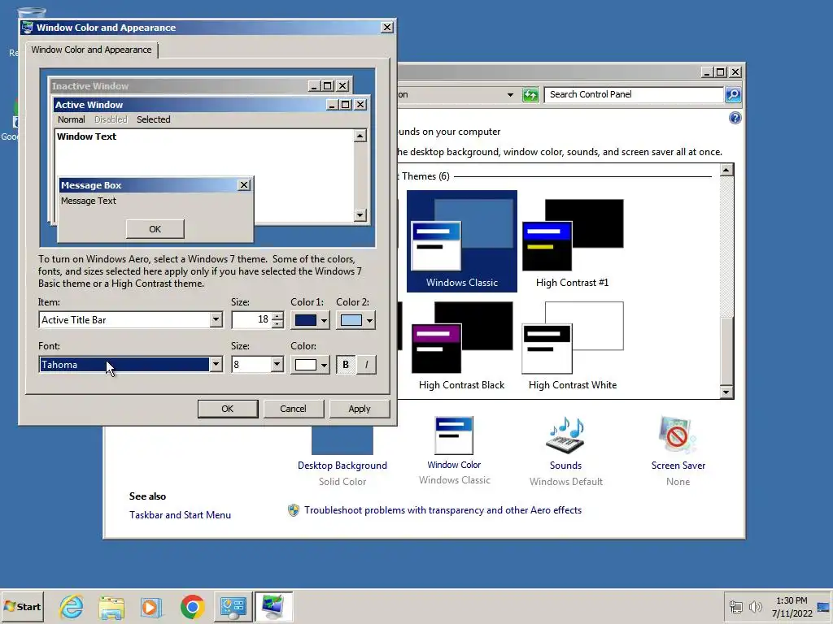Click themes list scrollbar up arrow
The height and width of the screenshot is (624, 833).
point(726,170)
